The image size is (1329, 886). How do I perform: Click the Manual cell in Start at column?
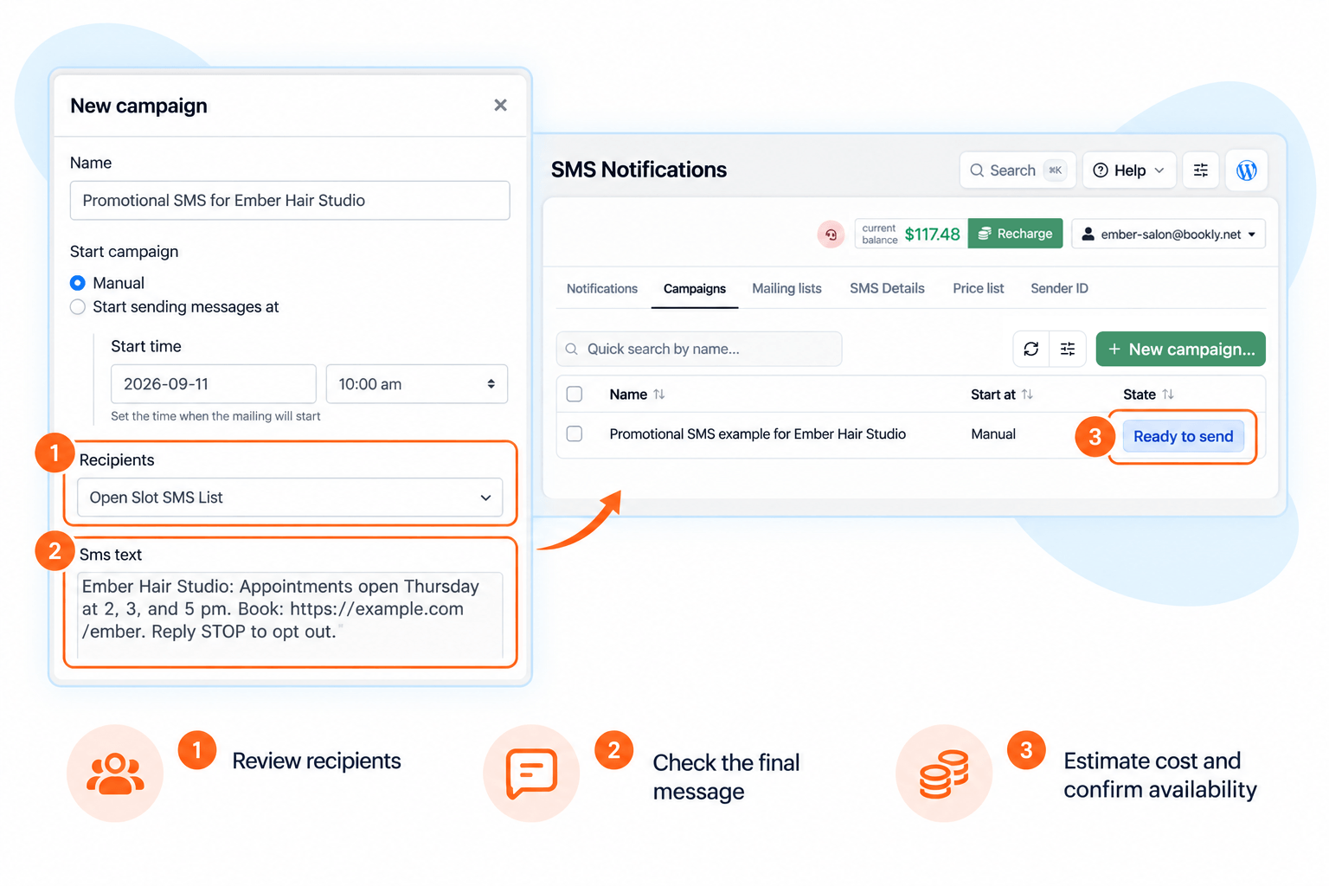point(993,433)
